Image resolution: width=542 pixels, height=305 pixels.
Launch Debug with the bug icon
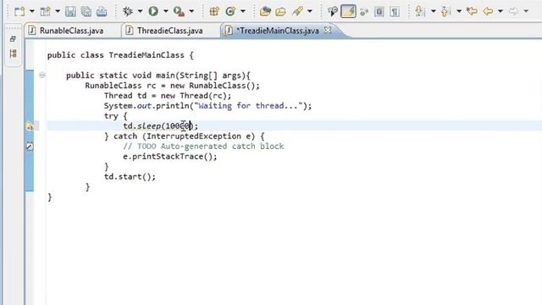coord(128,11)
